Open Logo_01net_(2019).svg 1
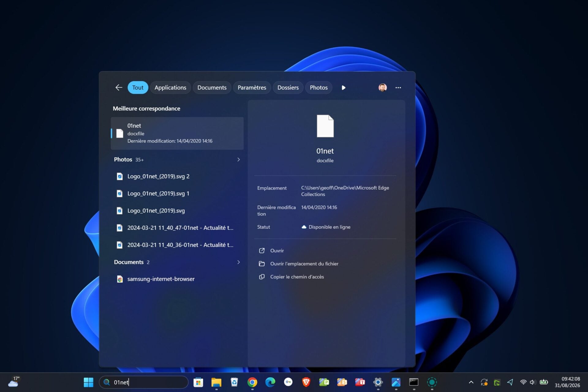The width and height of the screenshot is (588, 392). 177,194
